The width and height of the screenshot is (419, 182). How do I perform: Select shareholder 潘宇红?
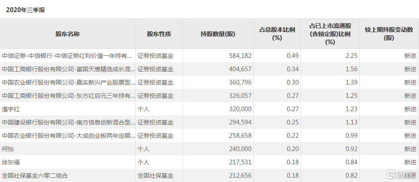coord(11,109)
